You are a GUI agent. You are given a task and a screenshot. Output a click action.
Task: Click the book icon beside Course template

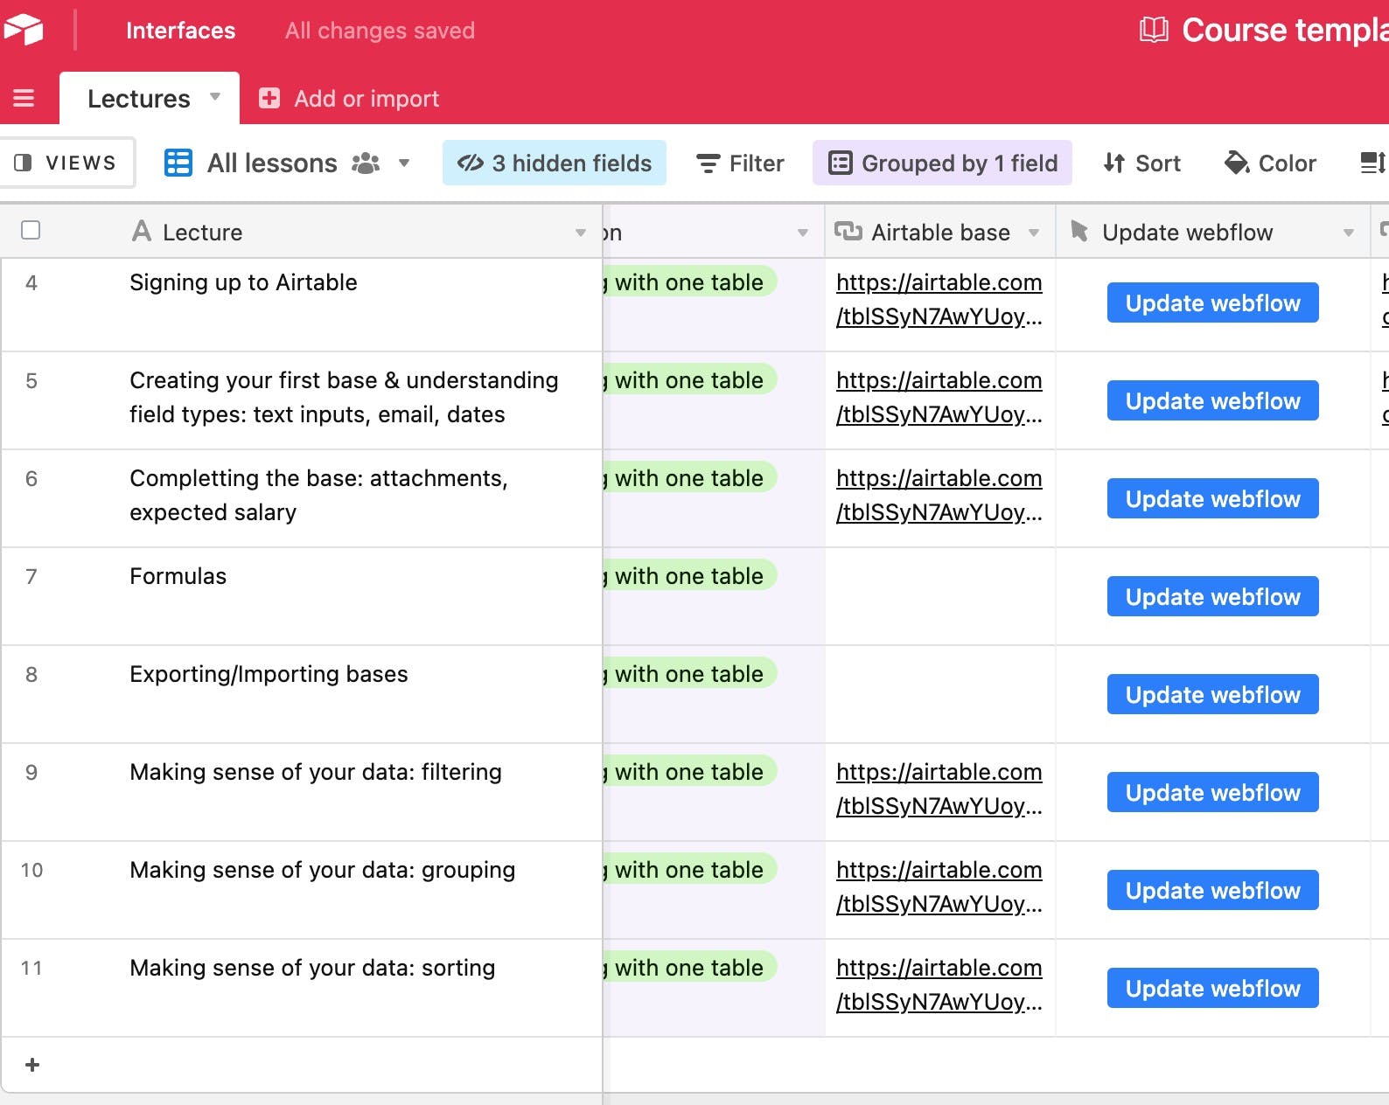1154,30
